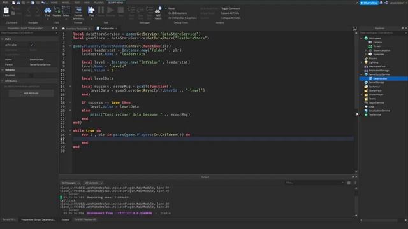408x229 pixels.
Task: Select ServerScriptService in Explorer
Action: pos(379,74)
